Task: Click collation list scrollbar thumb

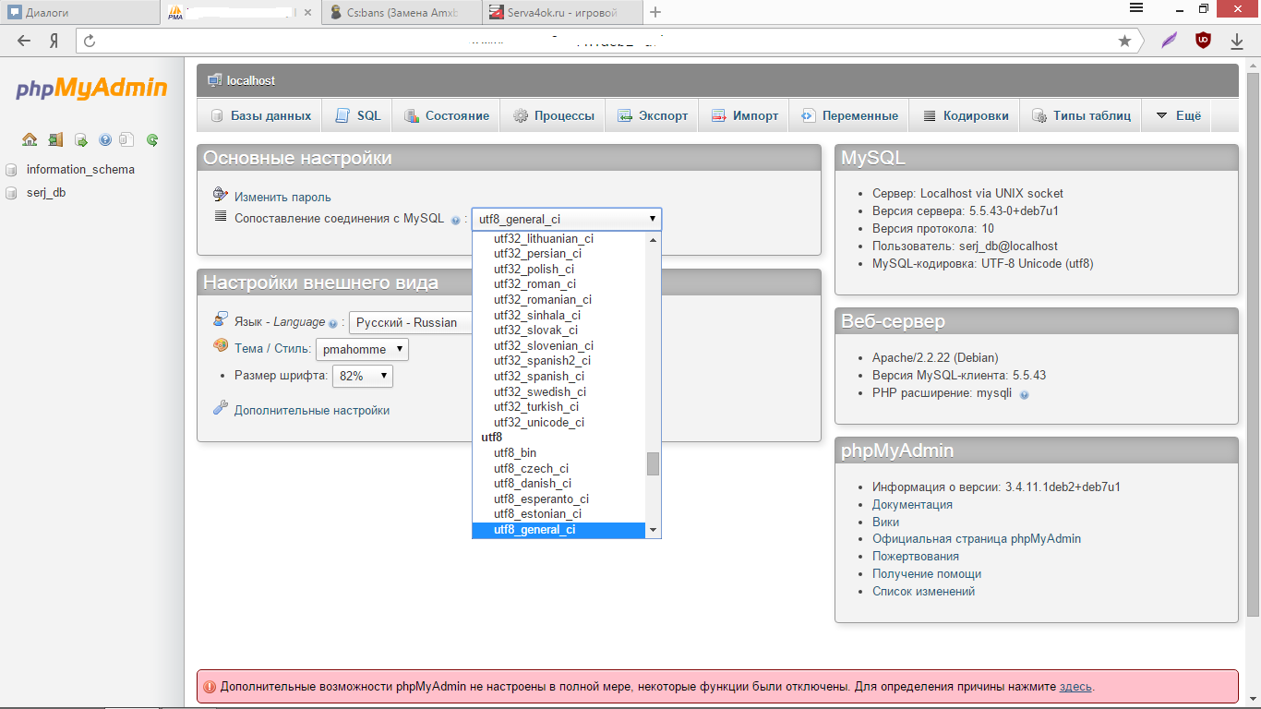Action: pyautogui.click(x=654, y=463)
